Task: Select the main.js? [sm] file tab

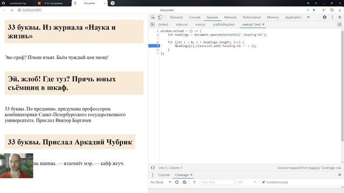Action: pyautogui.click(x=251, y=25)
